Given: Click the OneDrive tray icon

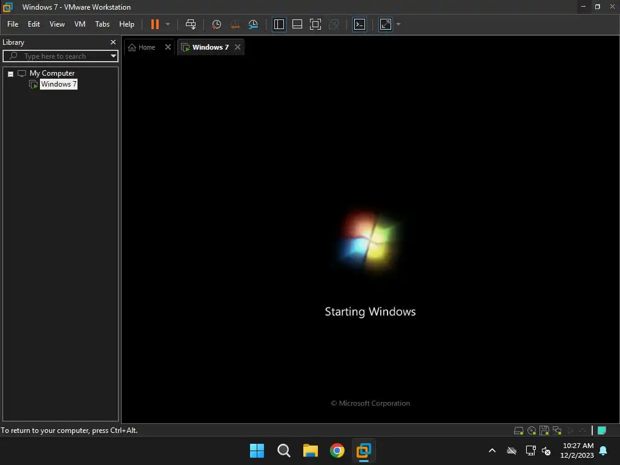Looking at the screenshot, I should (512, 450).
